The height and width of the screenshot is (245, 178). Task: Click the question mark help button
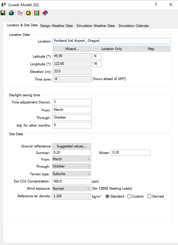pos(156,4)
